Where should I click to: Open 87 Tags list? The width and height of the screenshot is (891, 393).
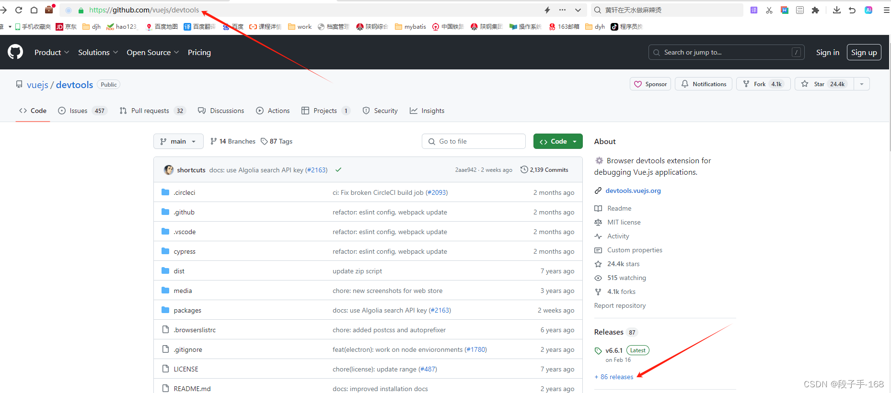click(277, 141)
